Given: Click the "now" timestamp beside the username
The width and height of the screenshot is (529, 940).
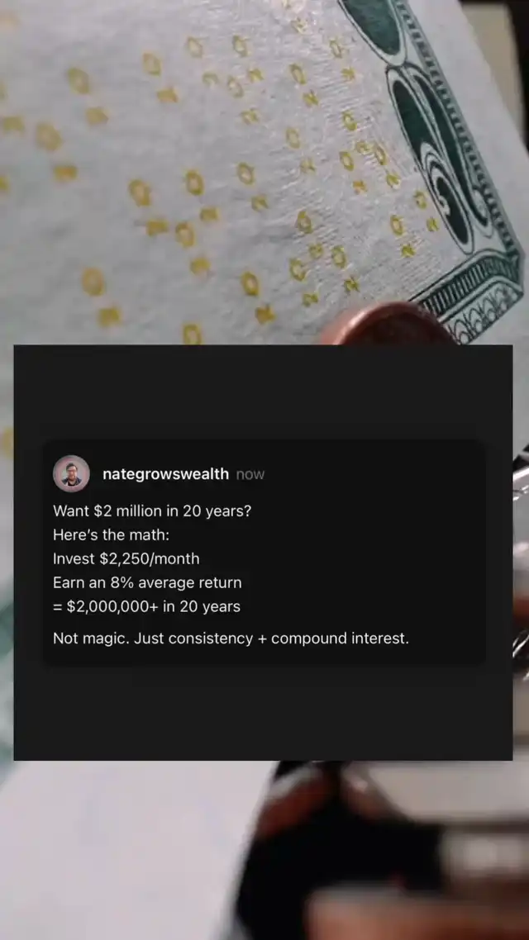Looking at the screenshot, I should (x=250, y=475).
